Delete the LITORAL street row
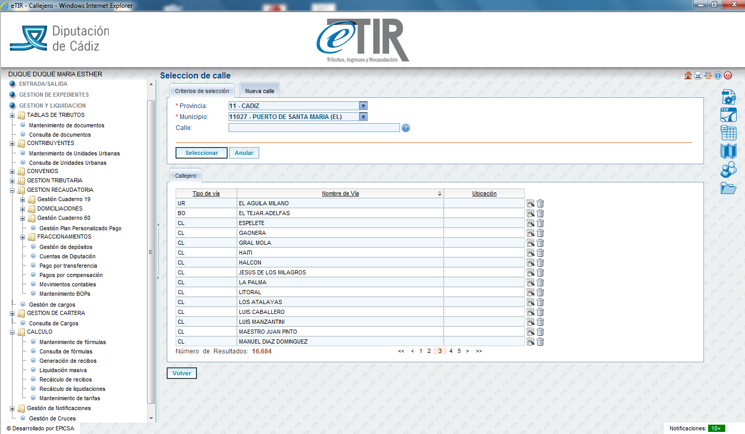This screenshot has width=745, height=434. pyautogui.click(x=540, y=292)
